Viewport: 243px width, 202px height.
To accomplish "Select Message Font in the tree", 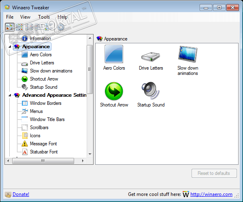I will pyautogui.click(x=43, y=144).
